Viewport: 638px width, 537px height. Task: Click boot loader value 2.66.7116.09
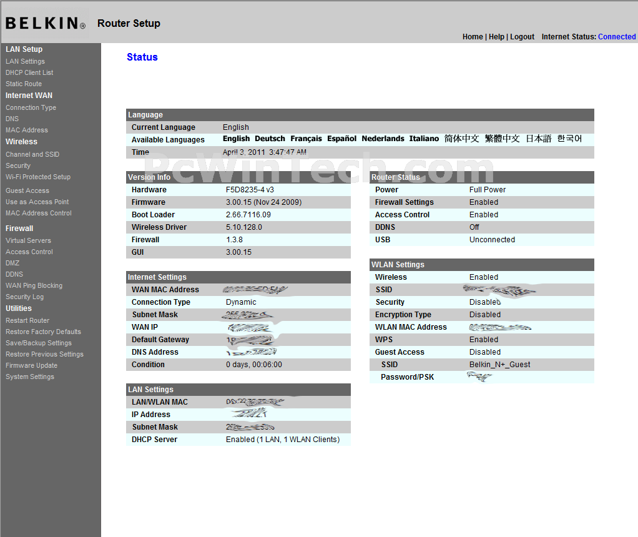point(248,215)
